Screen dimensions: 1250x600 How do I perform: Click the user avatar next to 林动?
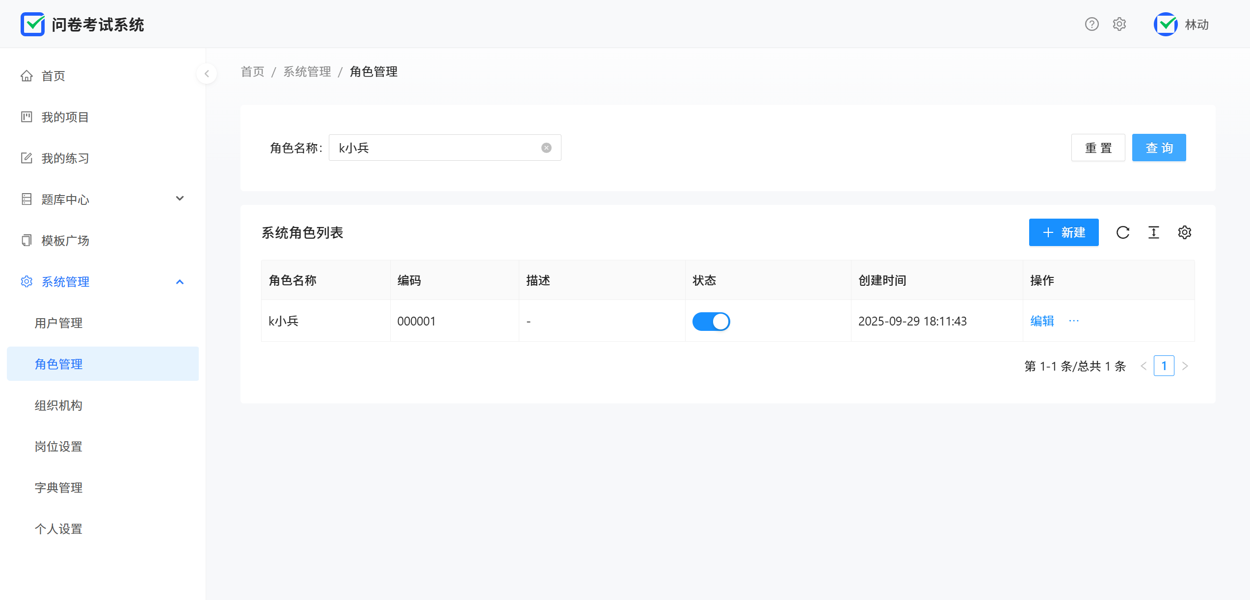[x=1166, y=24]
